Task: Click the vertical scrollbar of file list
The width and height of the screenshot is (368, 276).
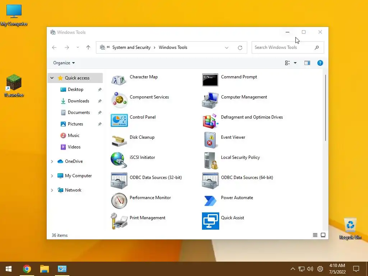Action: (325, 108)
